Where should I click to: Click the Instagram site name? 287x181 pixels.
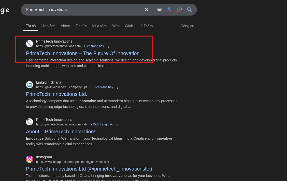click(44, 157)
